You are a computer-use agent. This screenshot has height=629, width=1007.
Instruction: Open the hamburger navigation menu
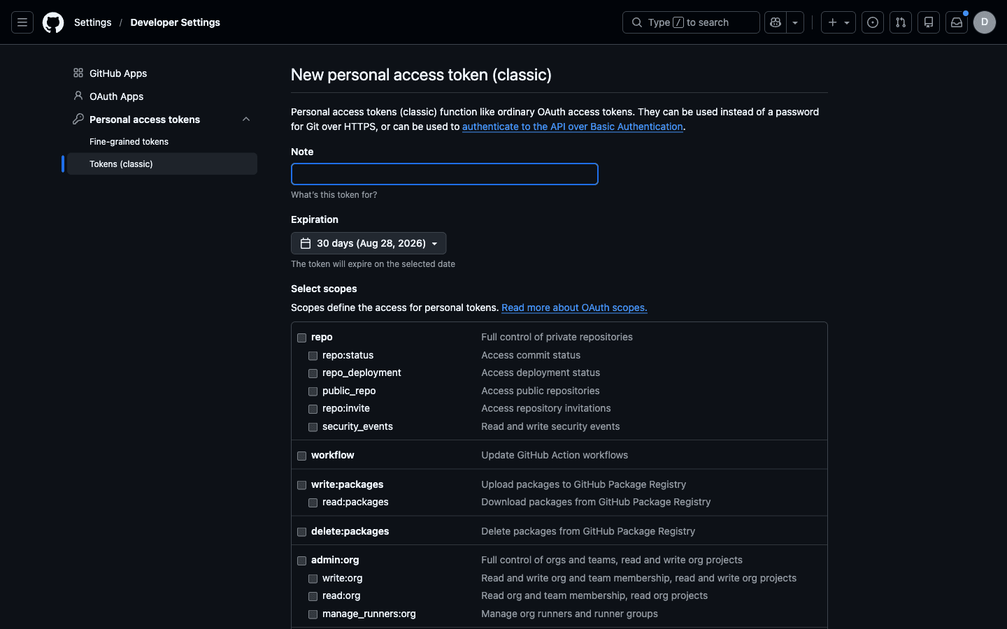click(x=22, y=22)
